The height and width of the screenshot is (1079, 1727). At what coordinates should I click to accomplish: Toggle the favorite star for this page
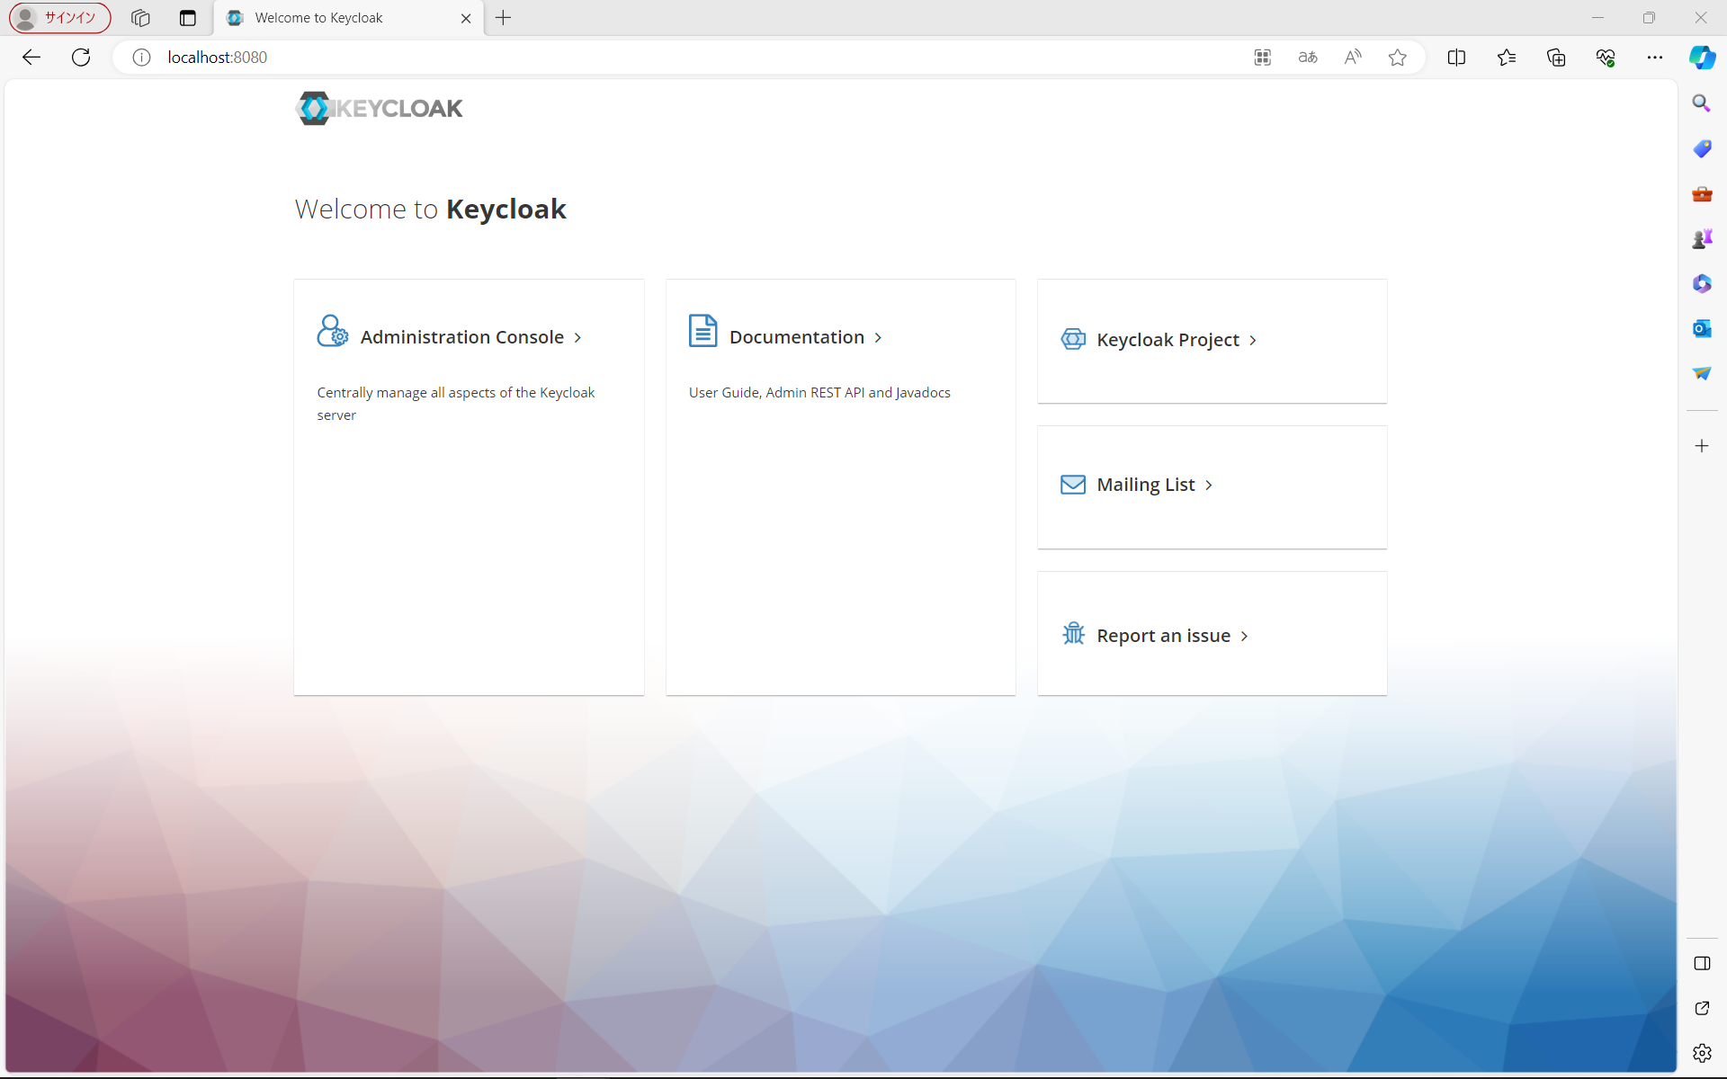point(1397,57)
